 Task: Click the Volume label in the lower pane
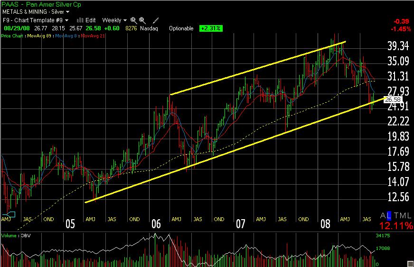coord(9,235)
